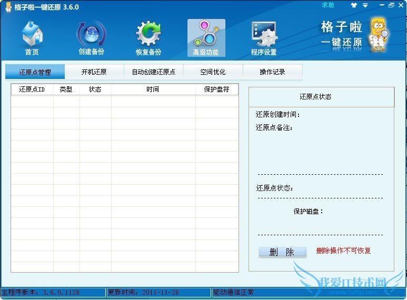Image resolution: width=407 pixels, height=300 pixels.
Task: Sort by the 还原点ID column header
Action: (x=32, y=89)
